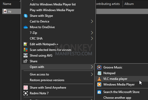148x100 pixels.
Task: Select Move to OneDrive
Action: coord(42,27)
